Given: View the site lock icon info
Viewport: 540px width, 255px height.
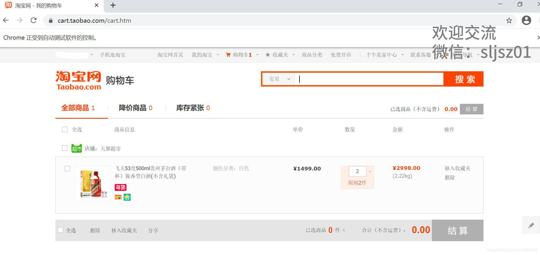Looking at the screenshot, I should [51, 20].
